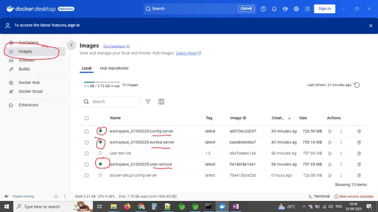Click image ID 9a146f4b1641
This screenshot has height=212, width=378.
(x=242, y=164)
